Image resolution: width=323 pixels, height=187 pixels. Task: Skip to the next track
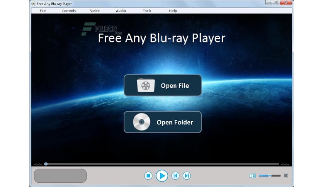[x=187, y=176]
